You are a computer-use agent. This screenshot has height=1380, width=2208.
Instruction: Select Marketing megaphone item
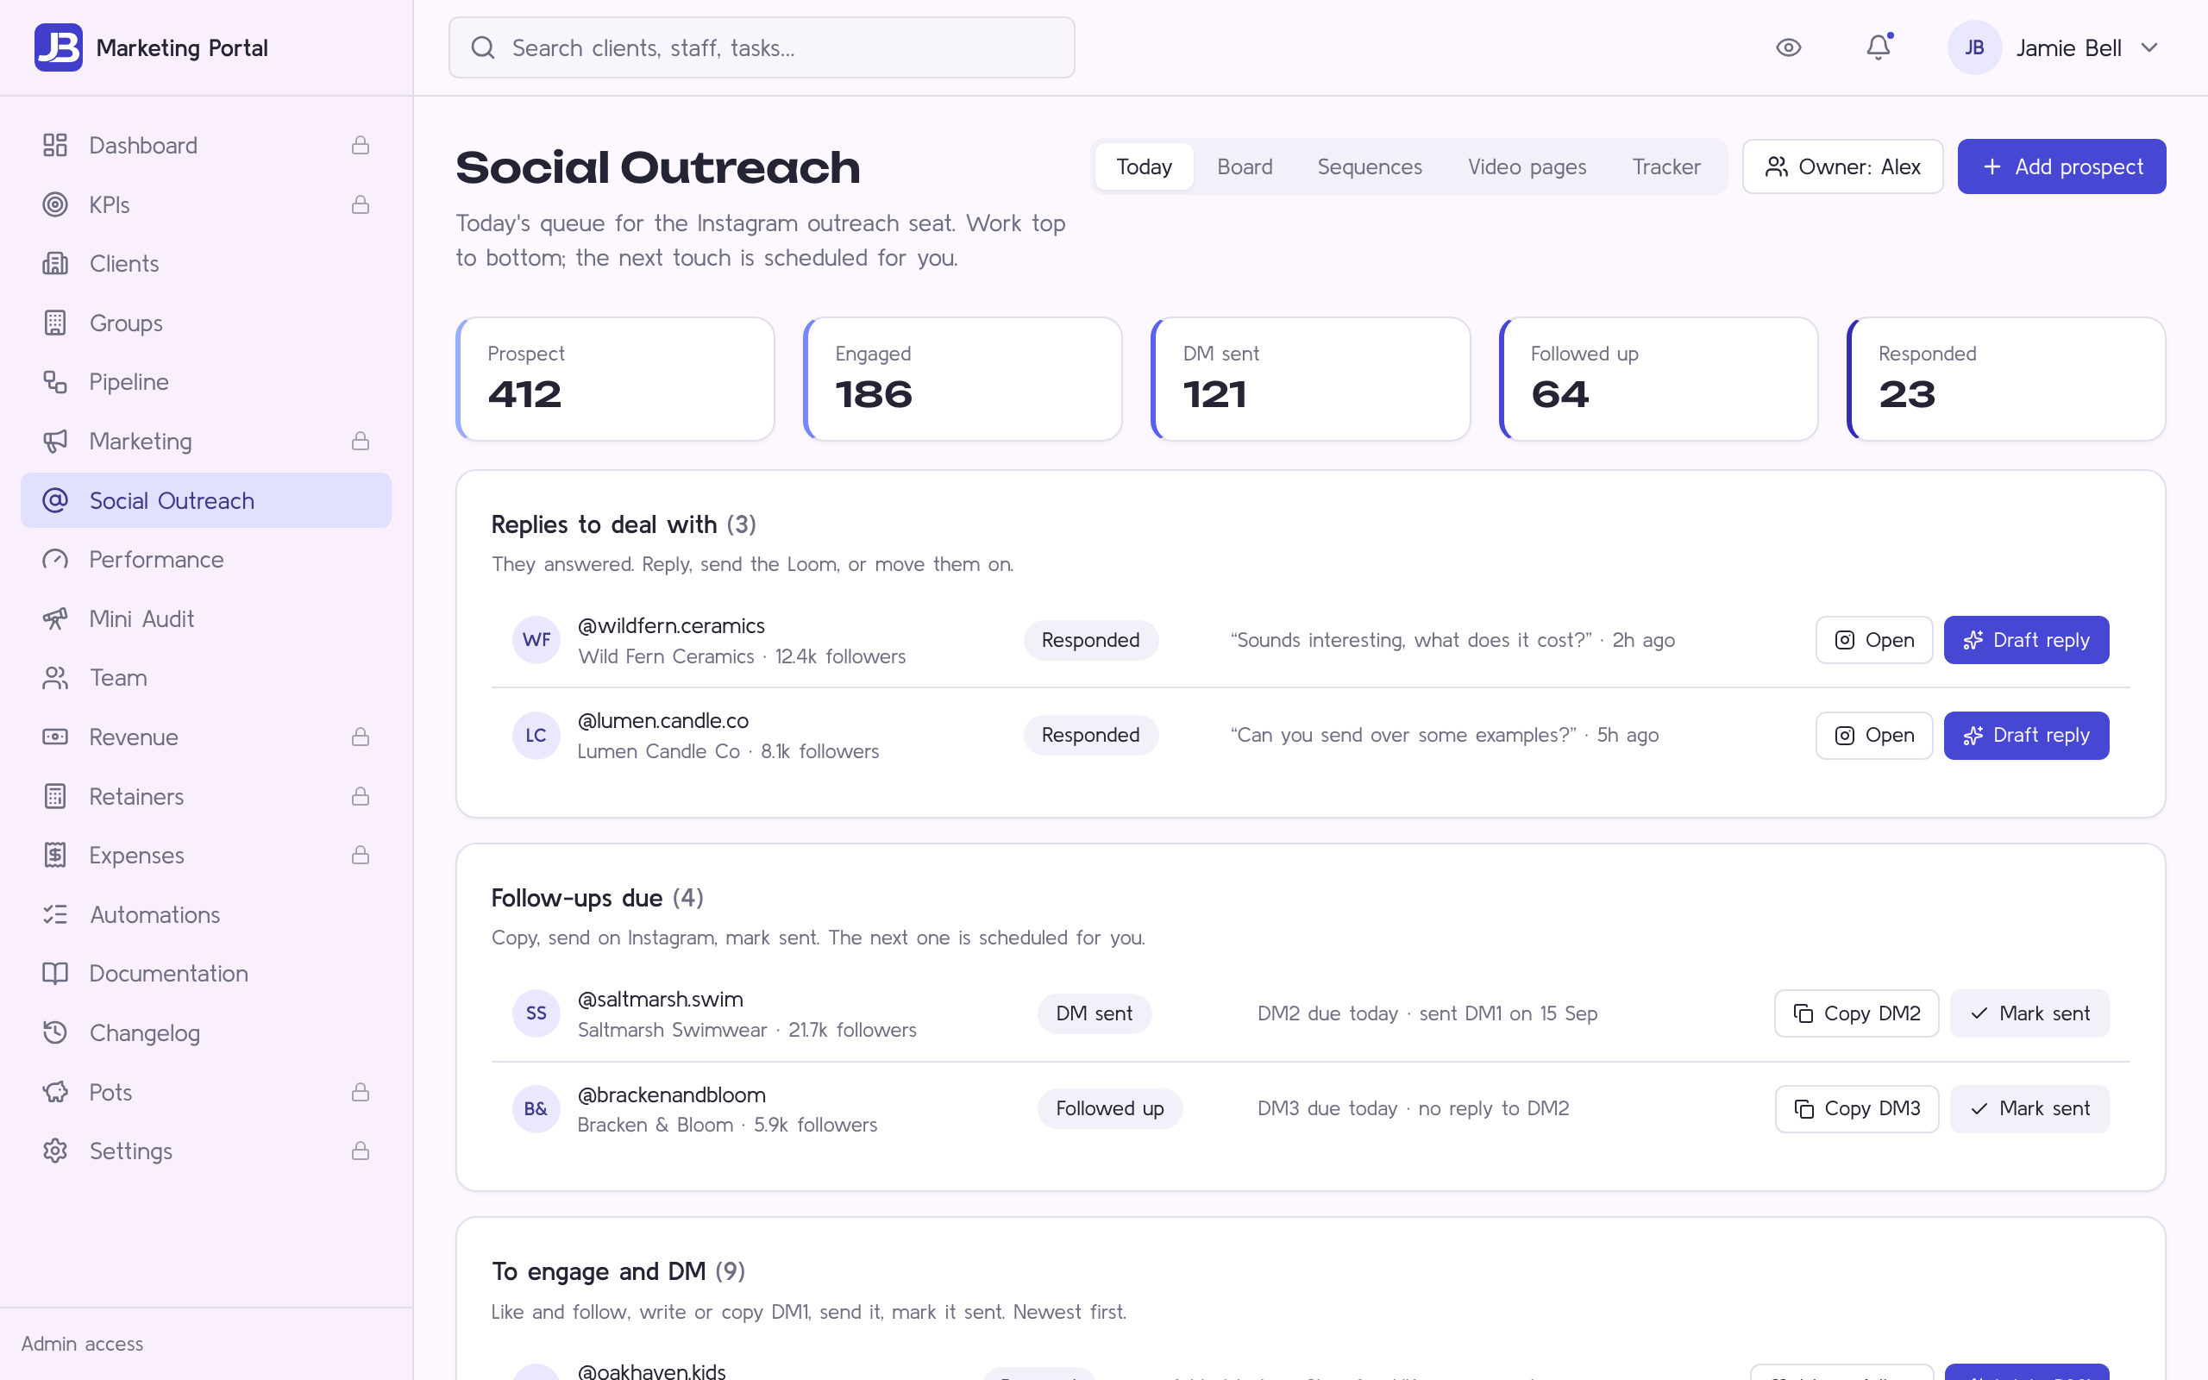click(206, 441)
